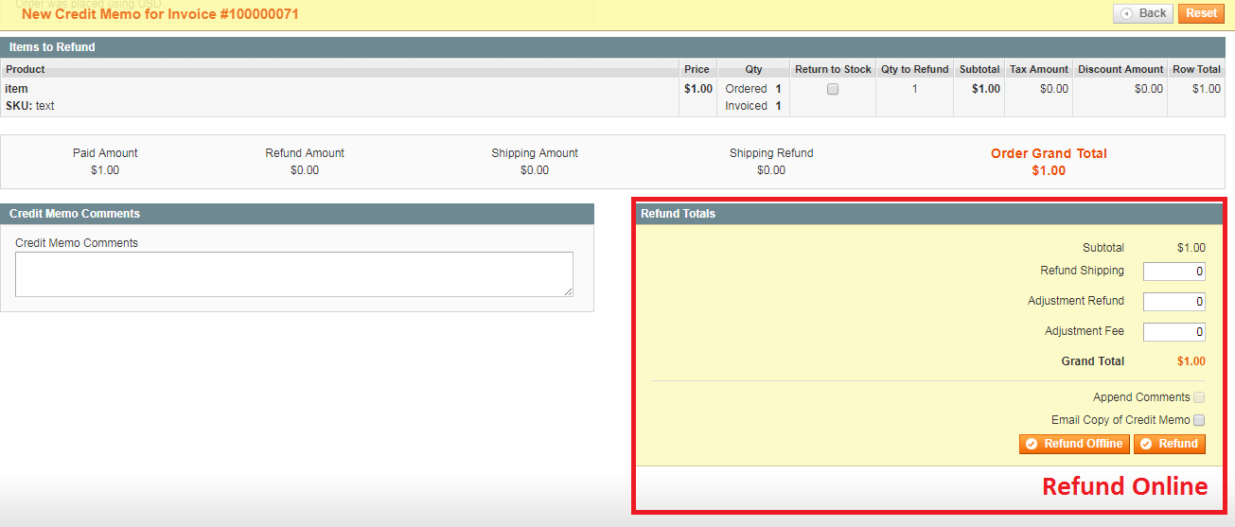Image resolution: width=1235 pixels, height=527 pixels.
Task: Click the Order Grand Total label
Action: click(x=1049, y=153)
